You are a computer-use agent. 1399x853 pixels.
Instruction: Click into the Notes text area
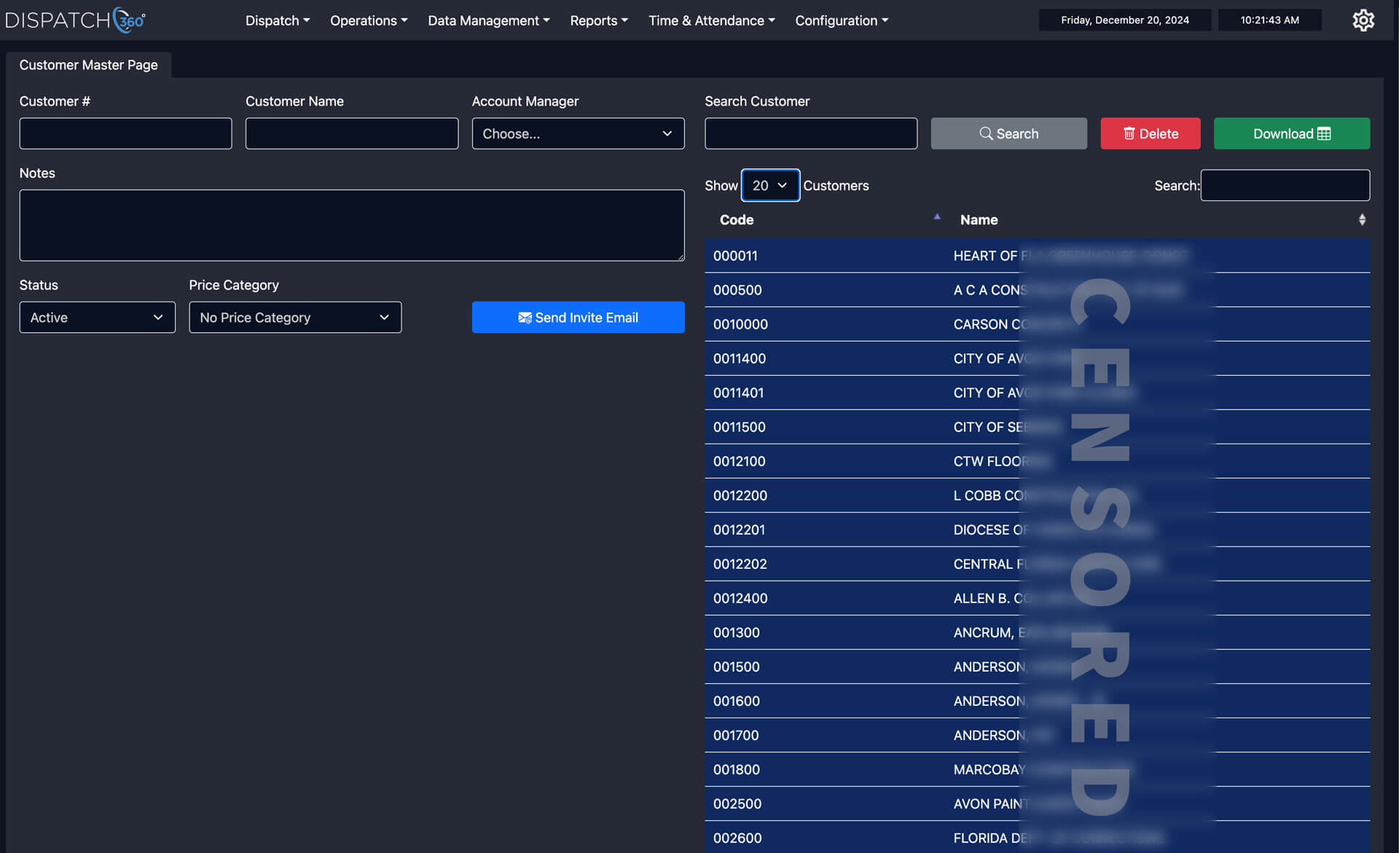[x=352, y=225]
